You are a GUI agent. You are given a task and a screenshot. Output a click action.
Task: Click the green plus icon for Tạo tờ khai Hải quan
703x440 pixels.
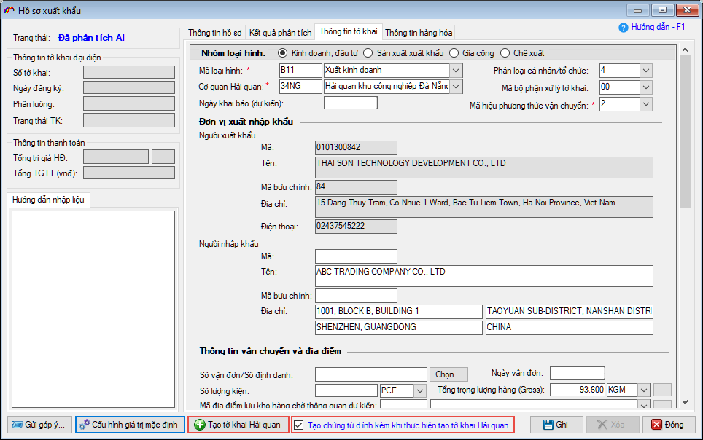[199, 425]
